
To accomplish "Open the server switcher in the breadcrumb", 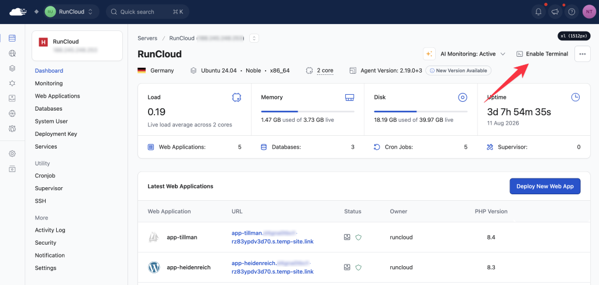I will (254, 38).
